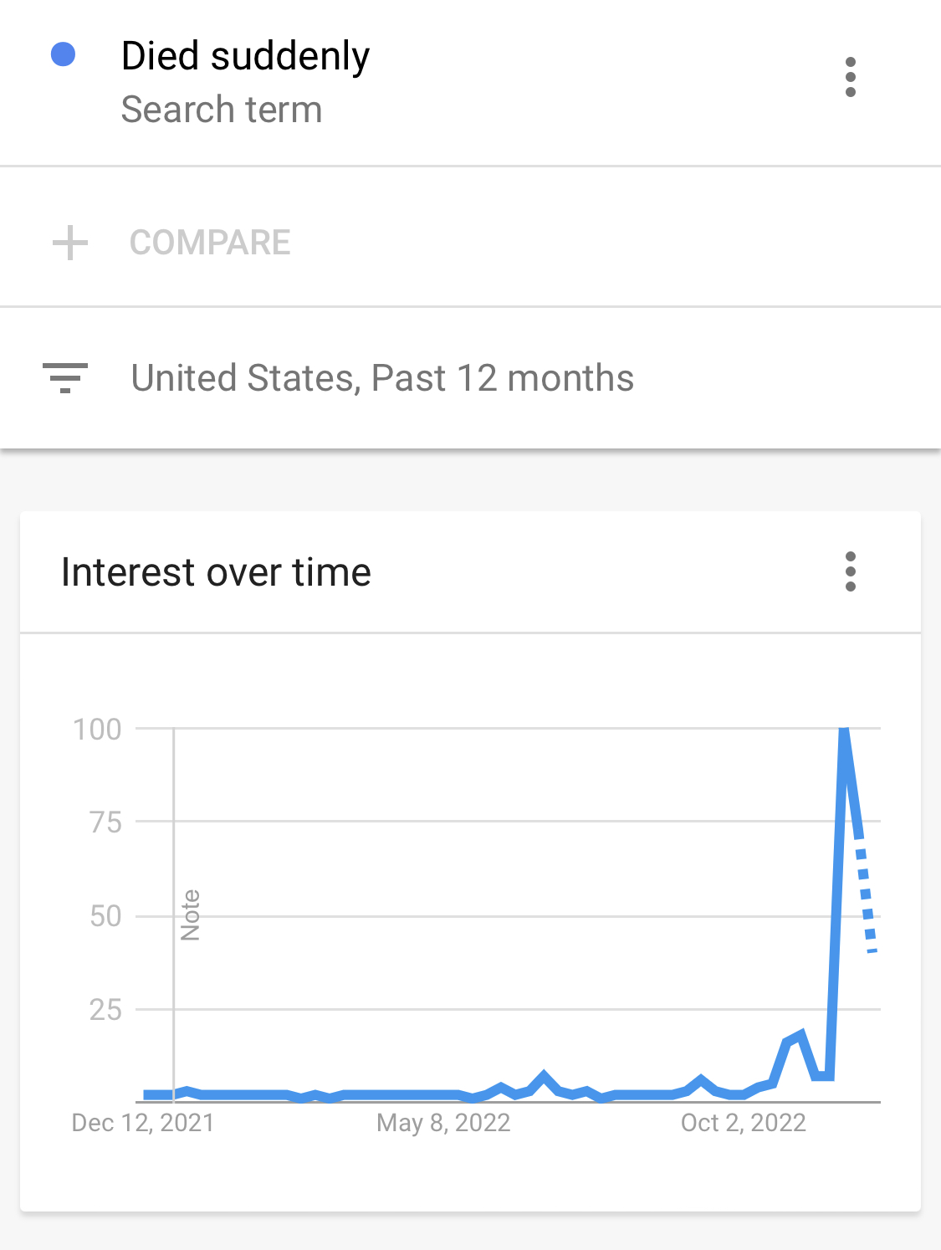Click the 50 value gridline label
Screen dimensions: 941x1250
pos(106,916)
